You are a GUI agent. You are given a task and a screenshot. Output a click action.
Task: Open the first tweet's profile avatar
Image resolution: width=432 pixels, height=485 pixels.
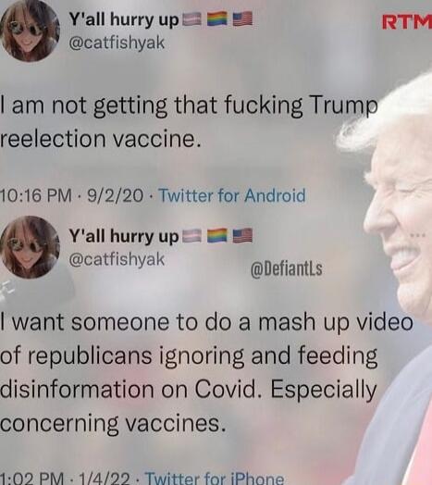point(30,31)
